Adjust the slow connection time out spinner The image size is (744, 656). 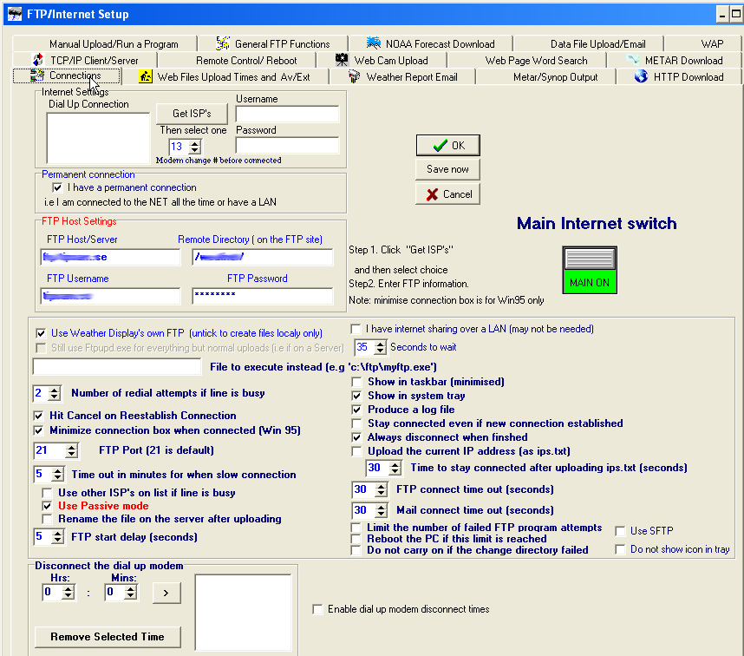coord(57,474)
